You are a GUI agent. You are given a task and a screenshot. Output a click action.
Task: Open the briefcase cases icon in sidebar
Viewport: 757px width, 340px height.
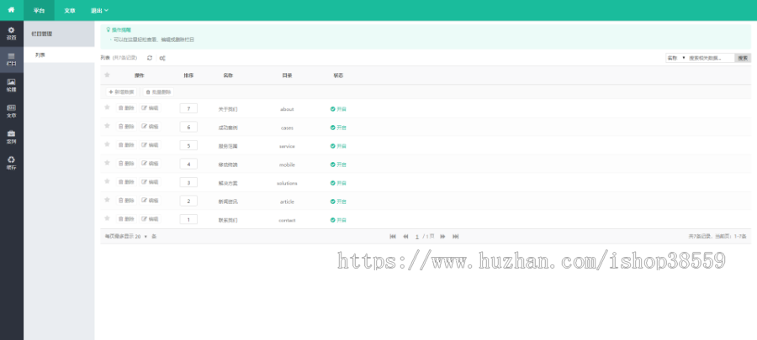pos(12,137)
